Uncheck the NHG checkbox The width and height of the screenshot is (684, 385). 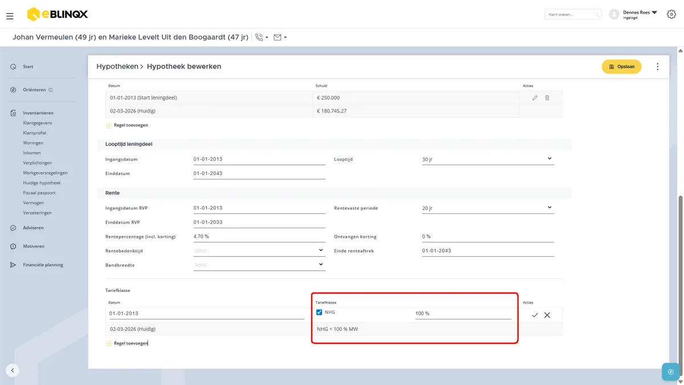click(319, 312)
